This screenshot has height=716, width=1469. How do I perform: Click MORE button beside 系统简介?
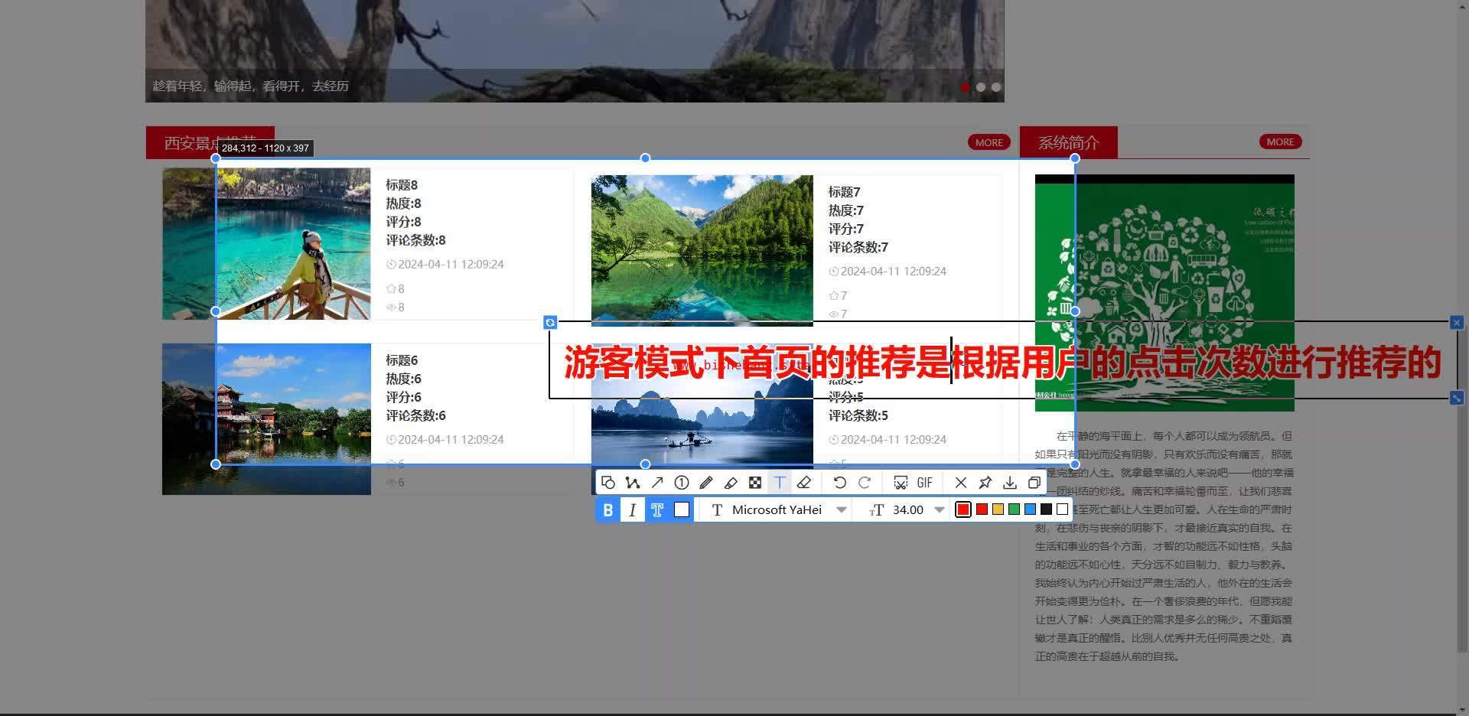1280,142
